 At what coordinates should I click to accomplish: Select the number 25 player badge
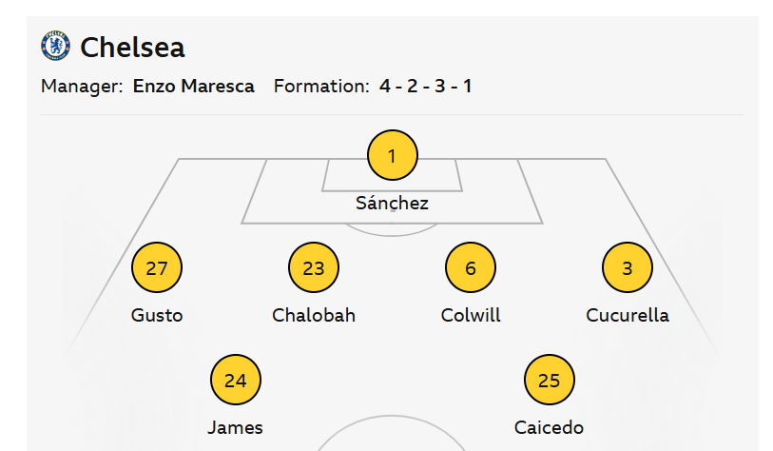549,381
